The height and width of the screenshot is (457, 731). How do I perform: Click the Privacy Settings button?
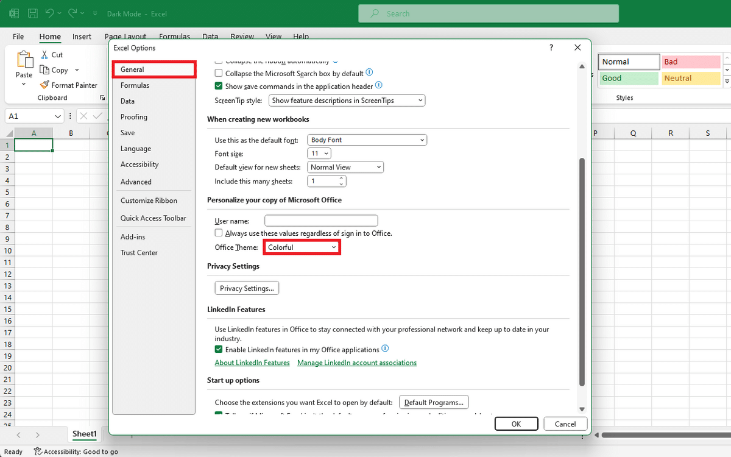[x=247, y=288]
